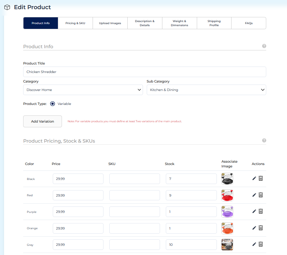Click the Orange shredder associated image thumbnail
This screenshot has height=255, width=287.
pos(227,229)
